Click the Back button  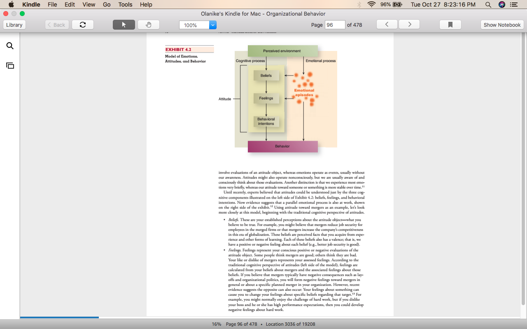pyautogui.click(x=57, y=25)
